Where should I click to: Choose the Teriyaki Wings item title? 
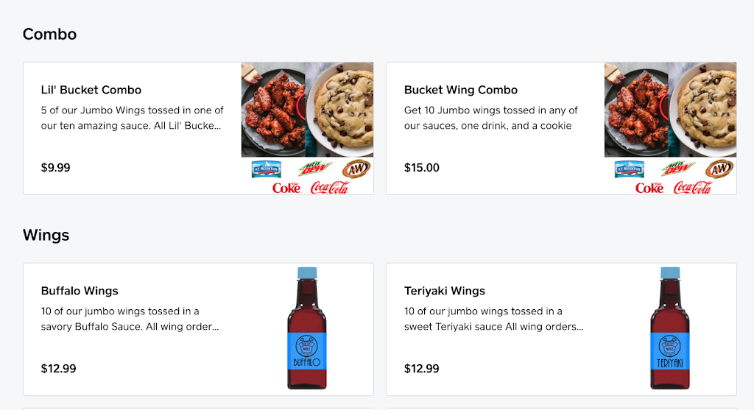click(445, 291)
